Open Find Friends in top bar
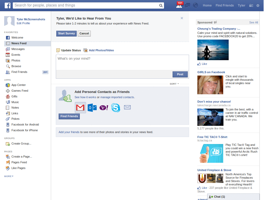Viewport: 267px width, 200px height. [224, 5]
